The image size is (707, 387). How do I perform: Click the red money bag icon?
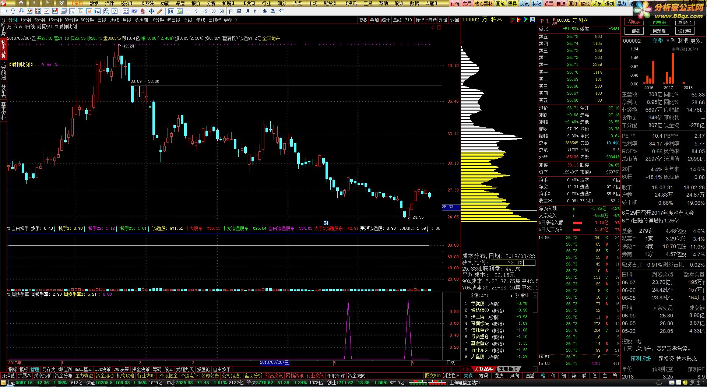[143, 11]
